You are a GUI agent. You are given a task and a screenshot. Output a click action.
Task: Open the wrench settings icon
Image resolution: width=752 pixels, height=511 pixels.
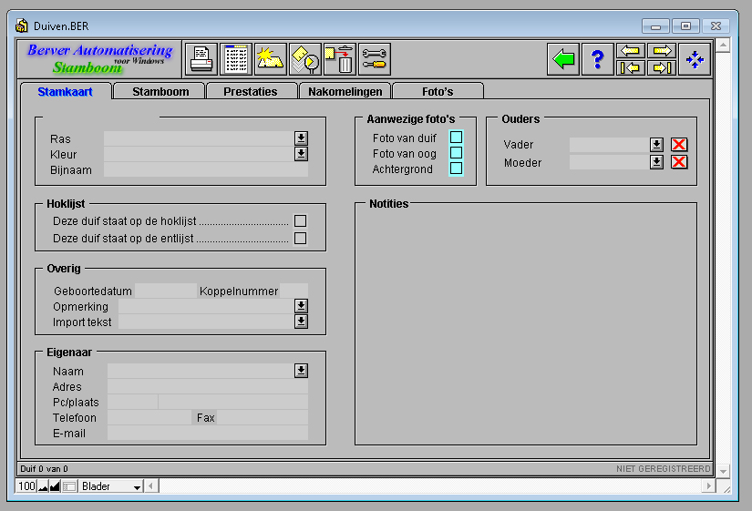374,59
